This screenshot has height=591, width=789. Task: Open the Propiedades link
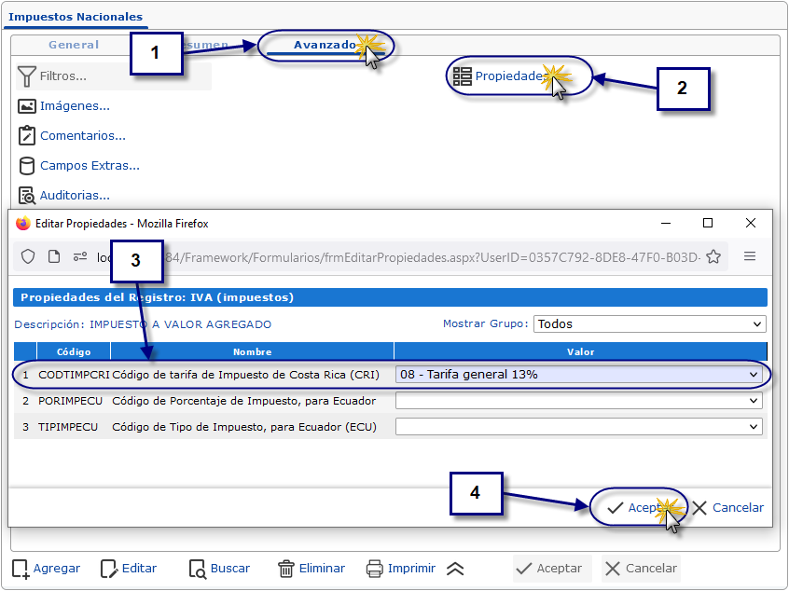coord(510,76)
